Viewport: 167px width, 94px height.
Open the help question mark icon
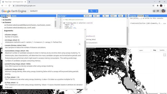pos(154,11)
